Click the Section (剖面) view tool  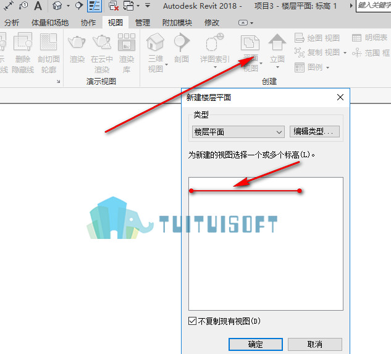click(x=181, y=48)
